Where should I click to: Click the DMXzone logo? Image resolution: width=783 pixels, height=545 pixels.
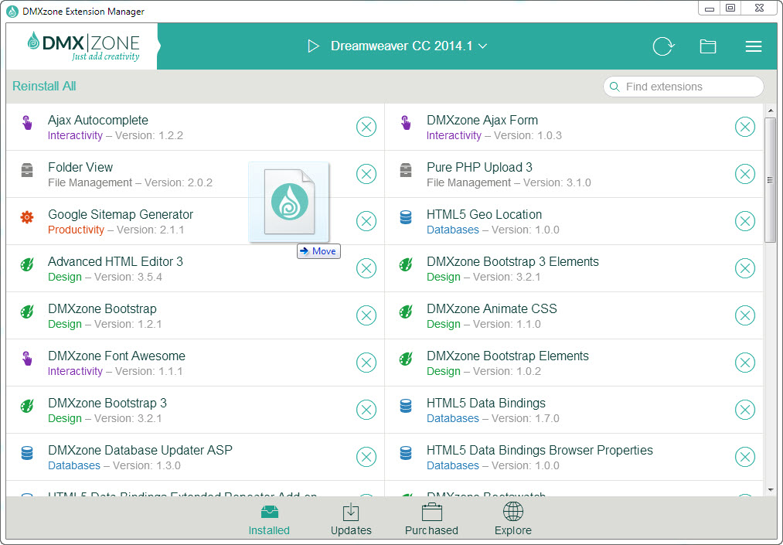coord(83,46)
